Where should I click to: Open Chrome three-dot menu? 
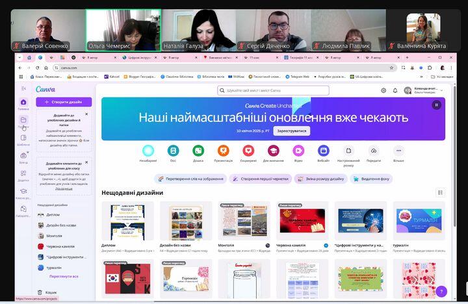451,68
